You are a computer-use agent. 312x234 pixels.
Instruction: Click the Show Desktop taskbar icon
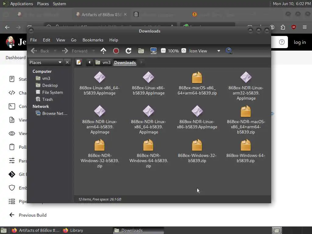(4, 230)
